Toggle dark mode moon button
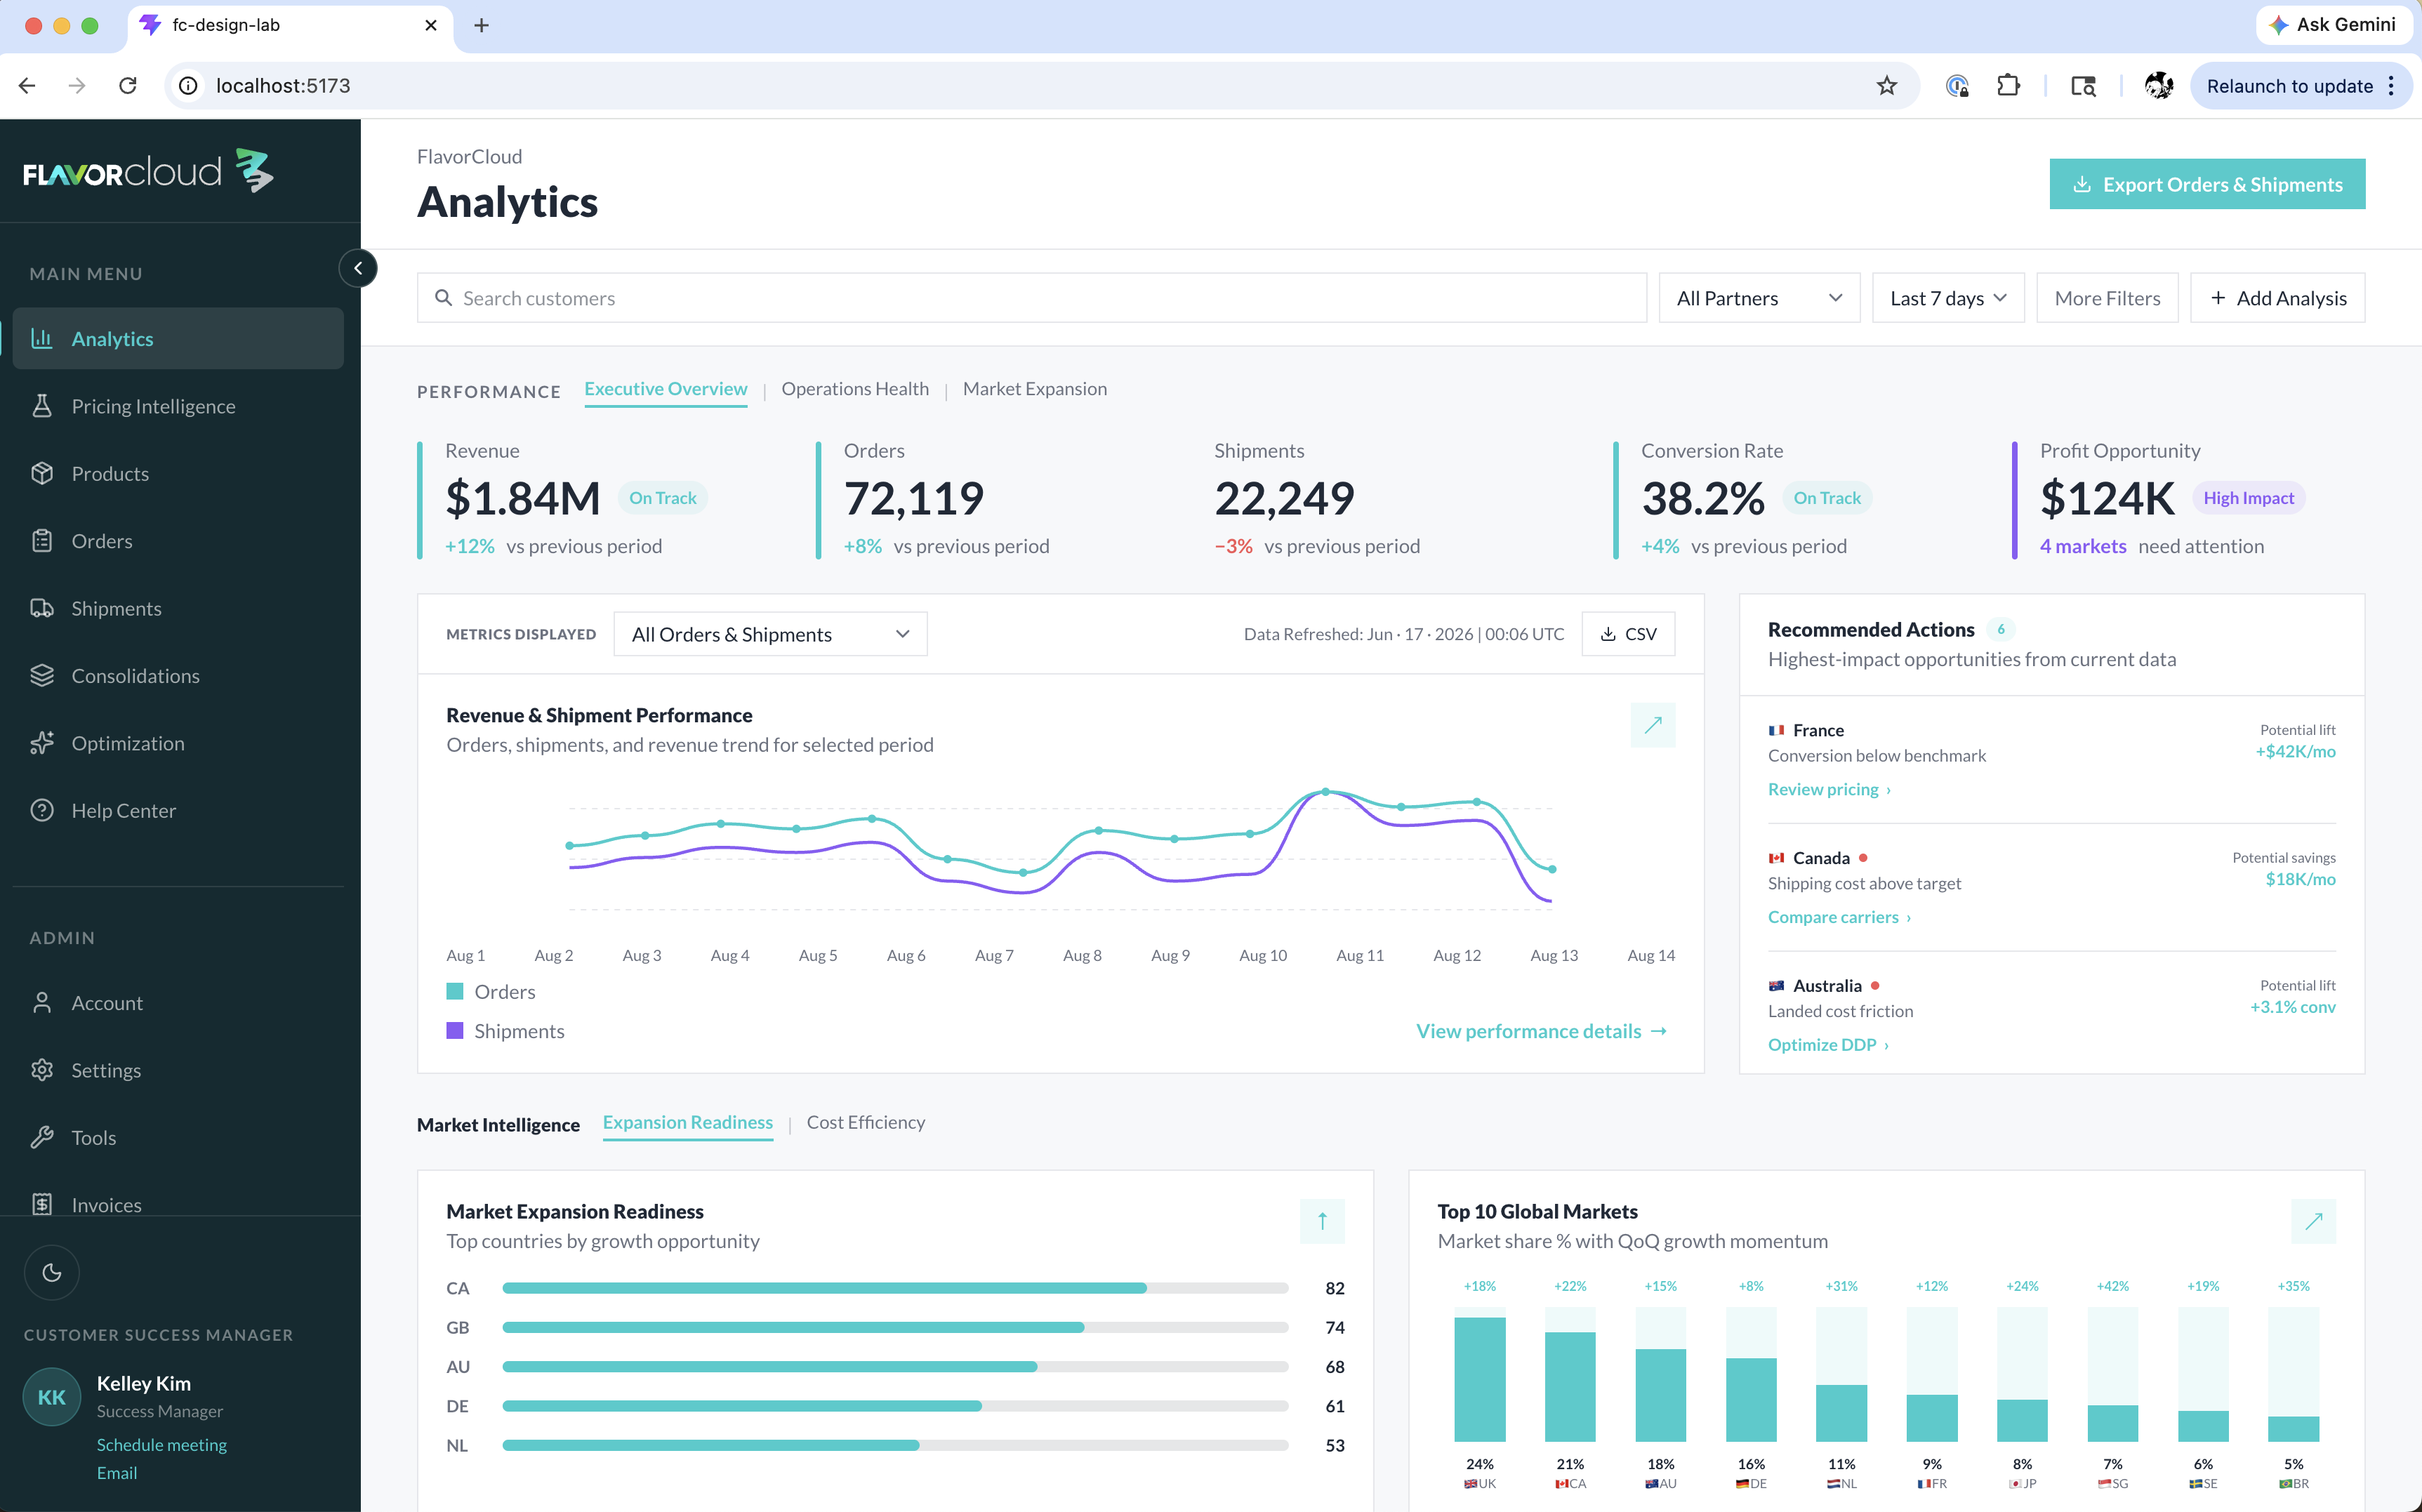 tap(52, 1272)
